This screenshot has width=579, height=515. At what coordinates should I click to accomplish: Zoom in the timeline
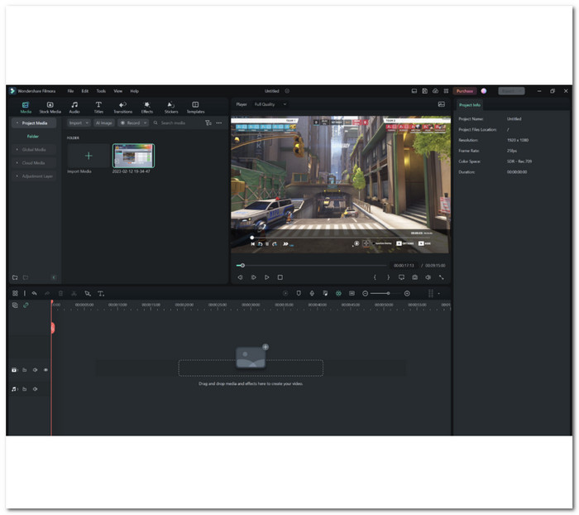click(407, 293)
